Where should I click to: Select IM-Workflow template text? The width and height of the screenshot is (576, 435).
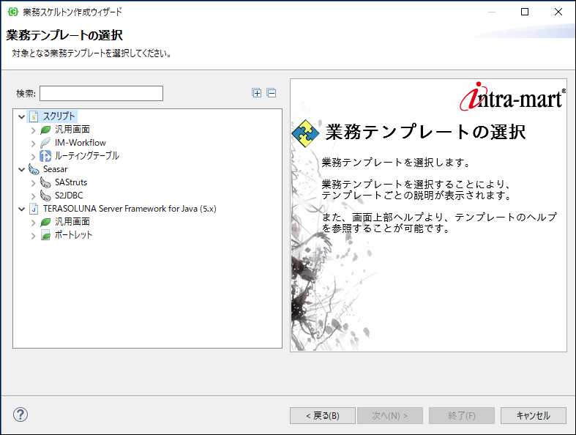(81, 143)
